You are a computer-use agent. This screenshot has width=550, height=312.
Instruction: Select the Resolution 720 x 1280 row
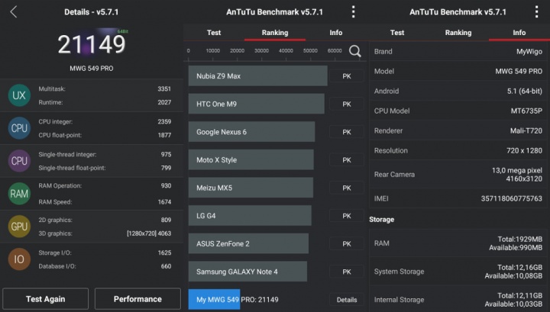[x=458, y=150]
